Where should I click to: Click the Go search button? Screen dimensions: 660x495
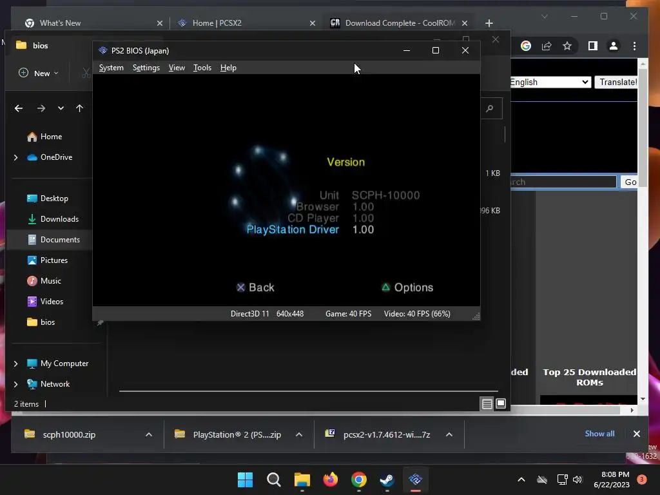tap(630, 182)
